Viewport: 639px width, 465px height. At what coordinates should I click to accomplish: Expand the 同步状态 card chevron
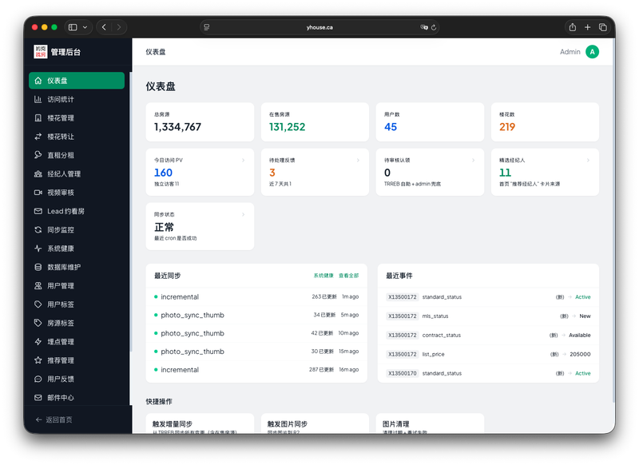244,214
